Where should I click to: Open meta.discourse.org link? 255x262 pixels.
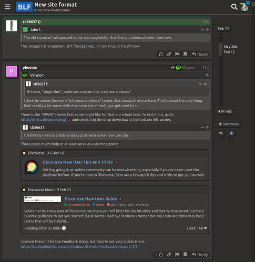click(44, 120)
